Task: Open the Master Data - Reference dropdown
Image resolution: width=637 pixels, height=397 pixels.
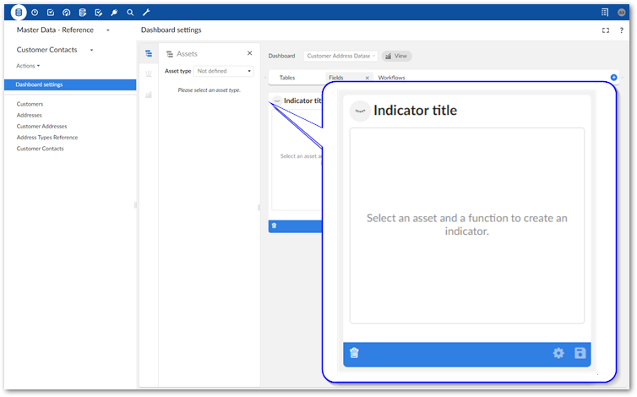Action: click(x=108, y=30)
